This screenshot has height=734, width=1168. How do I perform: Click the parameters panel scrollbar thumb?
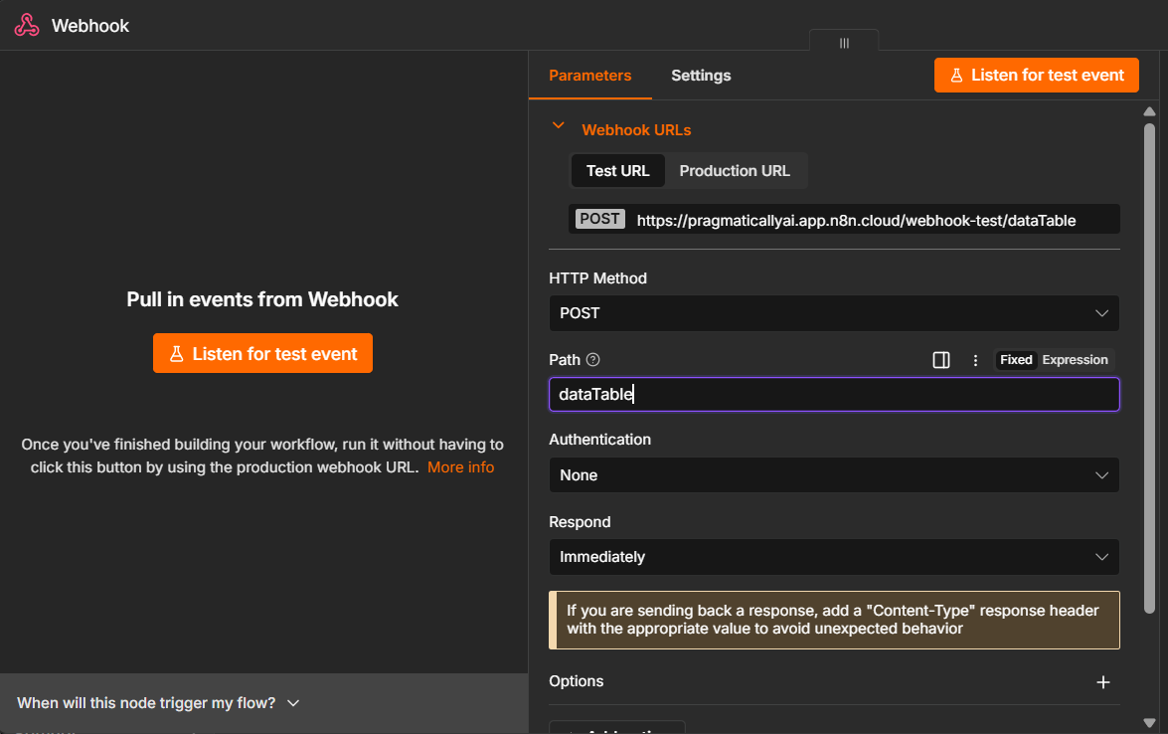click(x=1149, y=369)
